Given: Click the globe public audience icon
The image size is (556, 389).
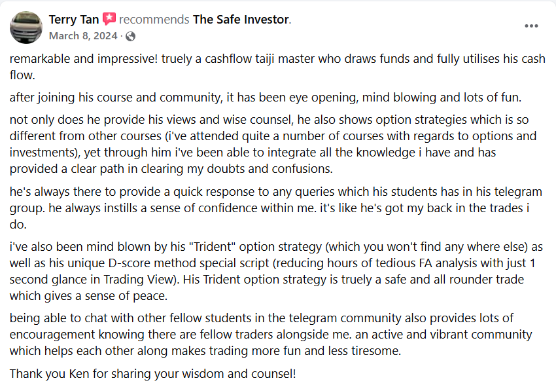Looking at the screenshot, I should click(x=130, y=36).
